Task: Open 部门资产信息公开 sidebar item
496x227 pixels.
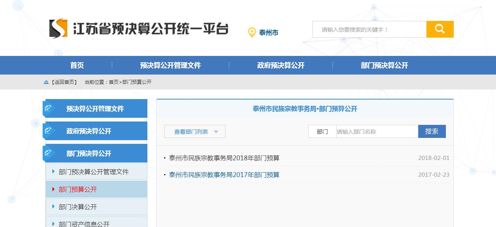Action: (84, 224)
